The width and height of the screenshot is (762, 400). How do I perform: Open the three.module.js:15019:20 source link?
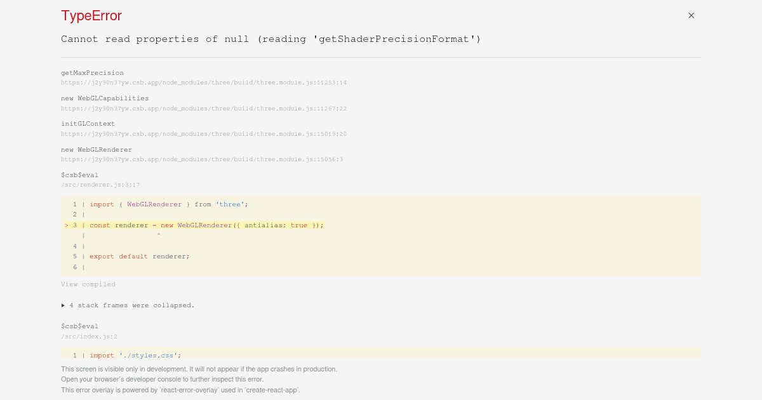click(x=204, y=134)
